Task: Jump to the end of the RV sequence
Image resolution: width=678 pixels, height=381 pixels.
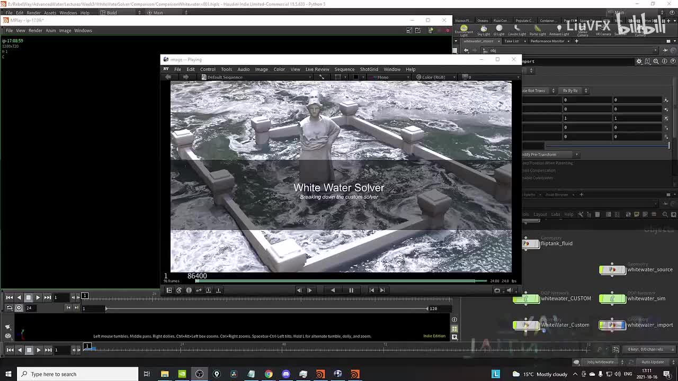Action: point(382,290)
